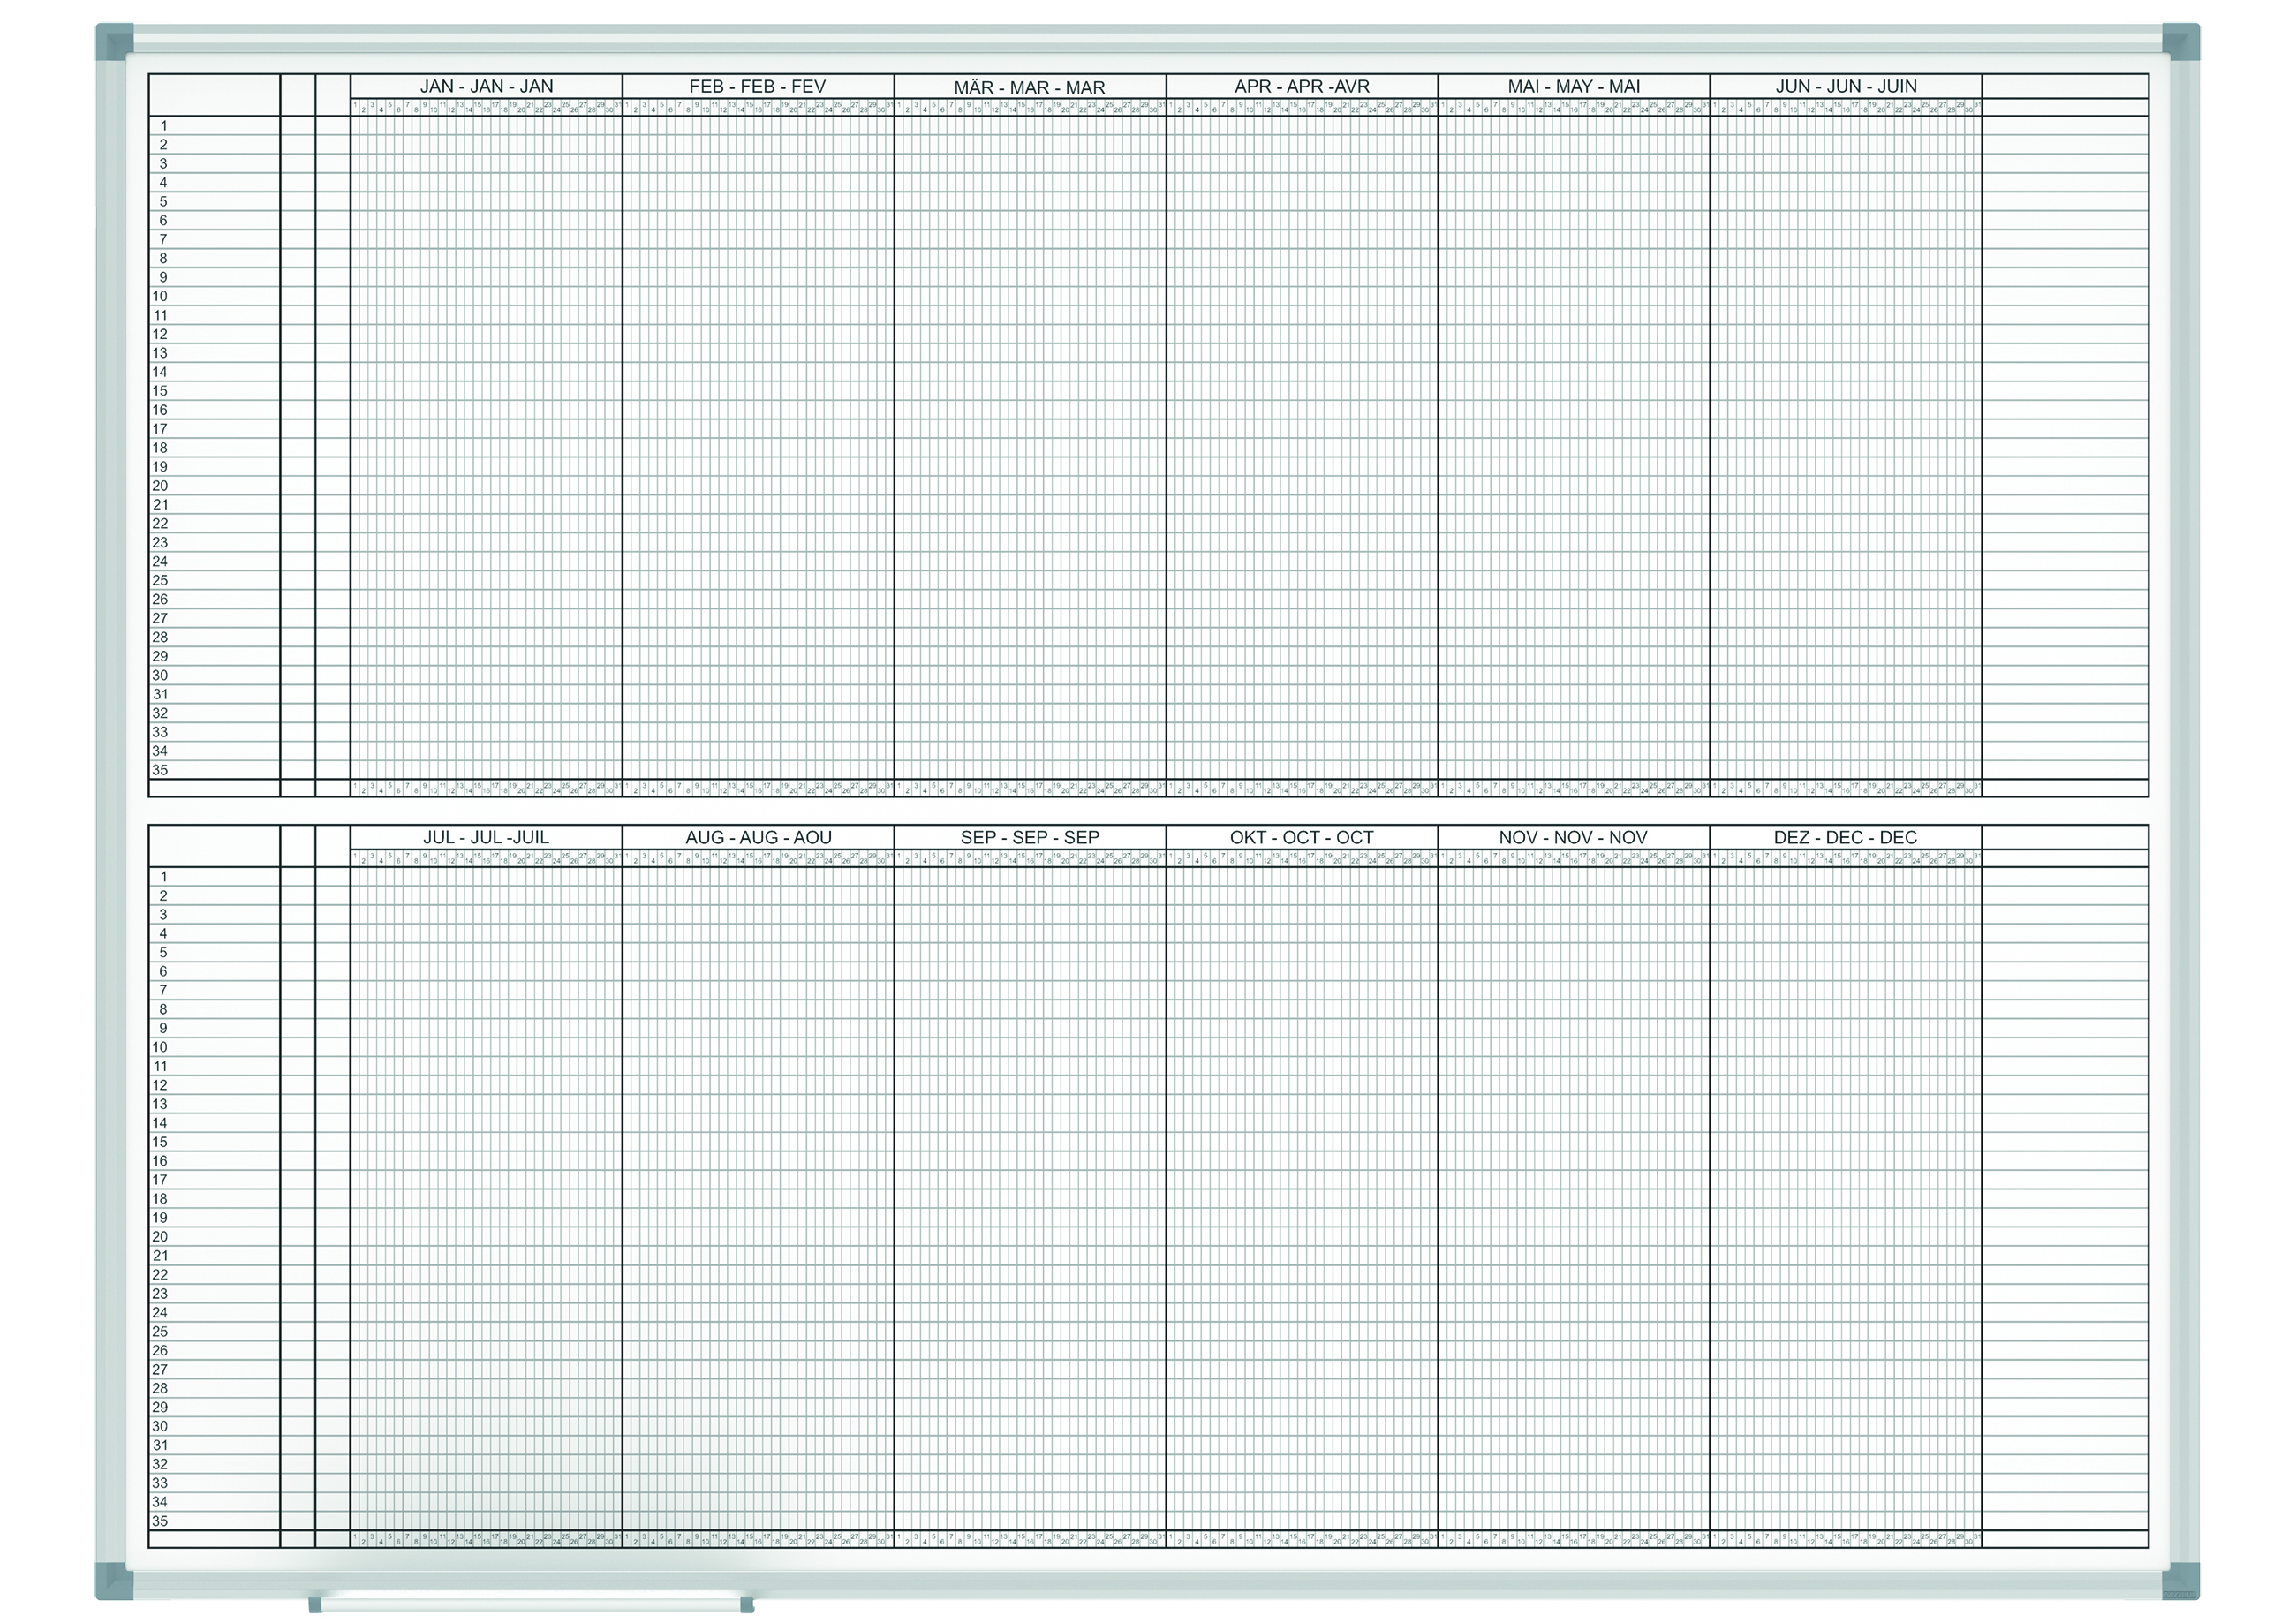The image size is (2296, 1623).
Task: Click the NOV - NOV - NOV header
Action: [x=1573, y=837]
